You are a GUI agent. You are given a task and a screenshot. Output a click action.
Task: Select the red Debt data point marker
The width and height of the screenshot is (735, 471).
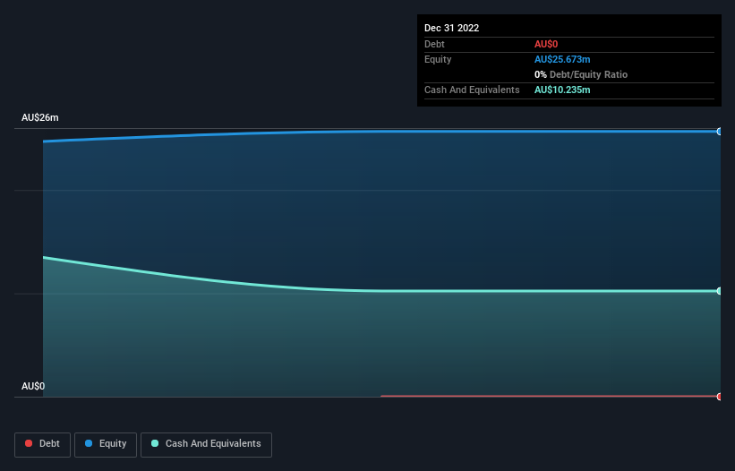point(720,397)
